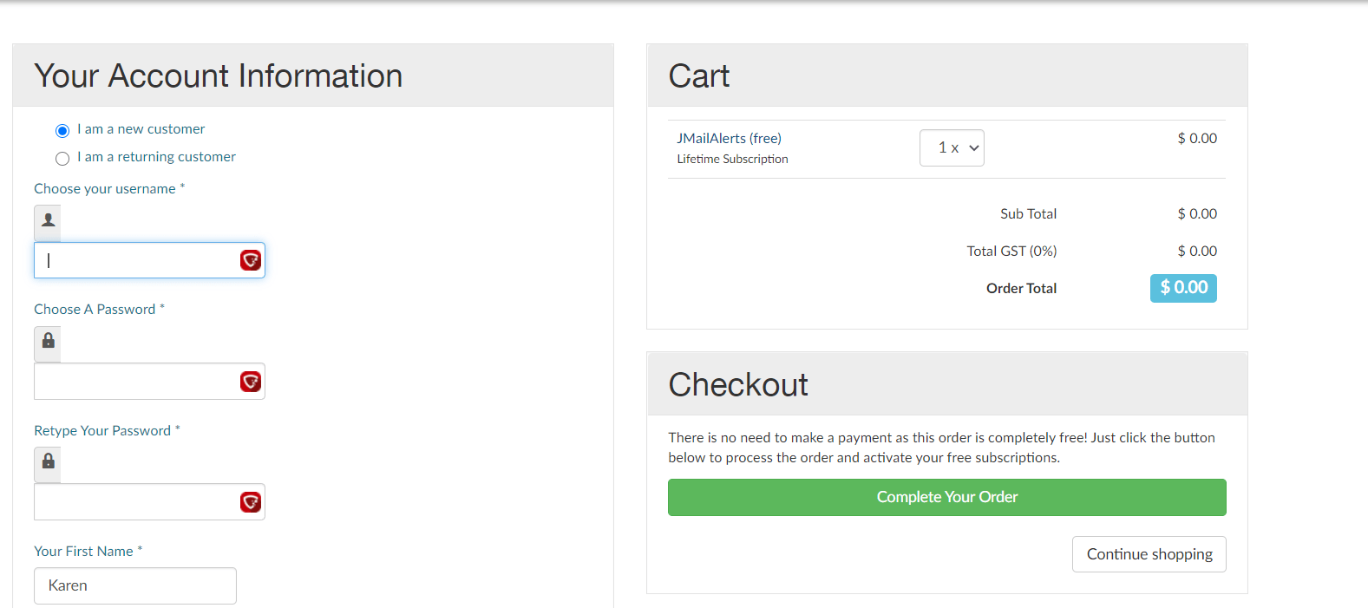Select "I am a returning customer" radio button
This screenshot has height=608, width=1368.
[x=62, y=159]
